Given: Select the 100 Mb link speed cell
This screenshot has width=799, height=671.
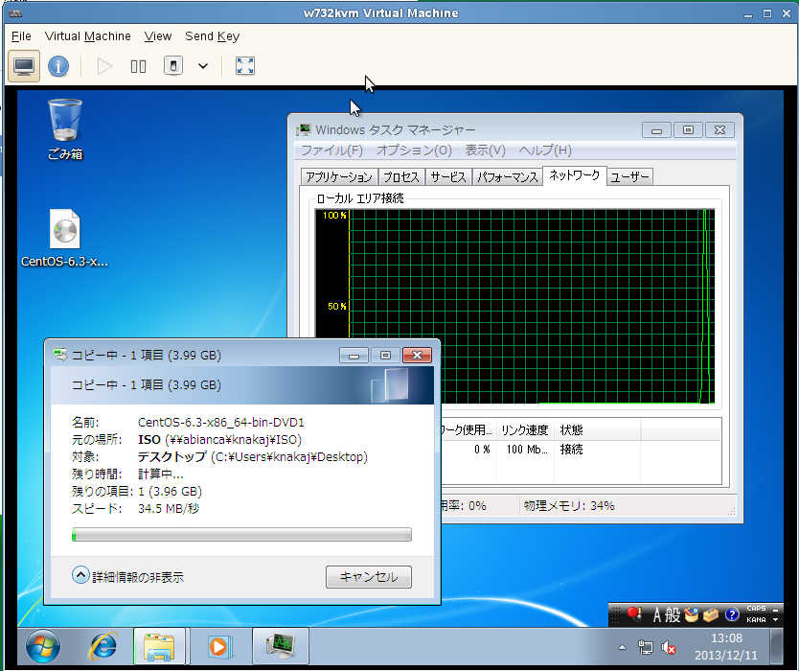Looking at the screenshot, I should [x=527, y=450].
